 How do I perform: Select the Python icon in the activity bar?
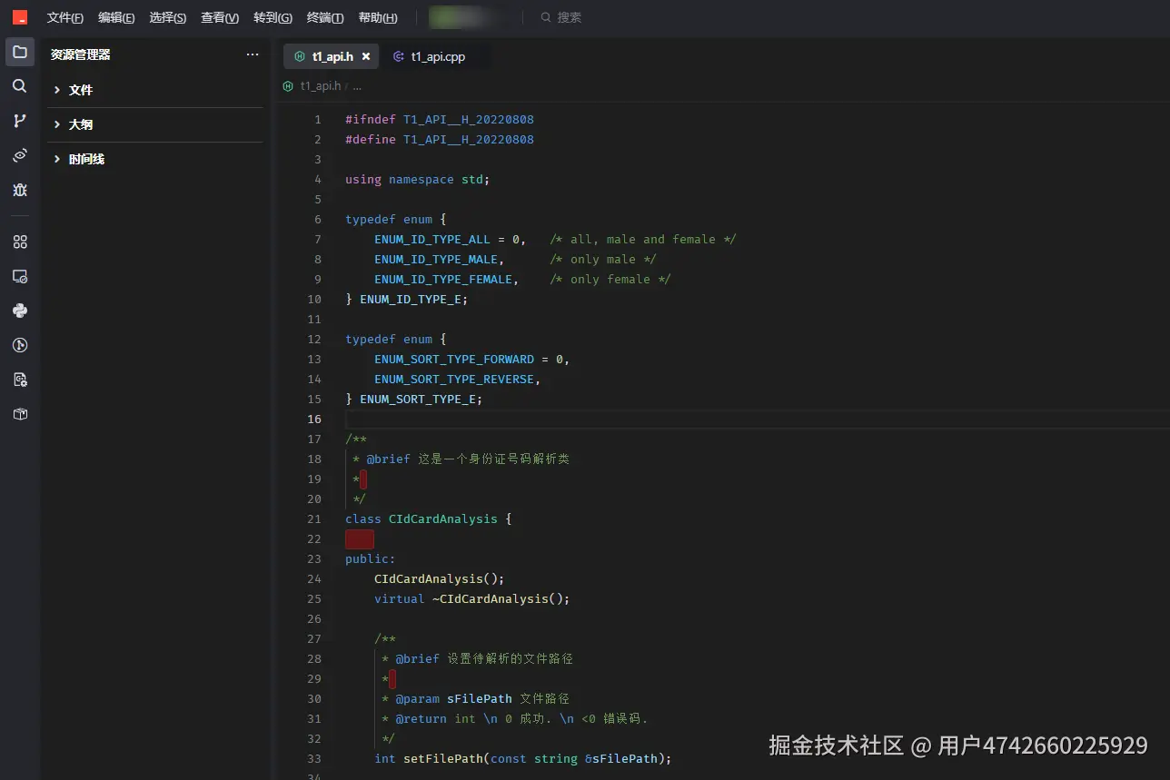tap(19, 310)
